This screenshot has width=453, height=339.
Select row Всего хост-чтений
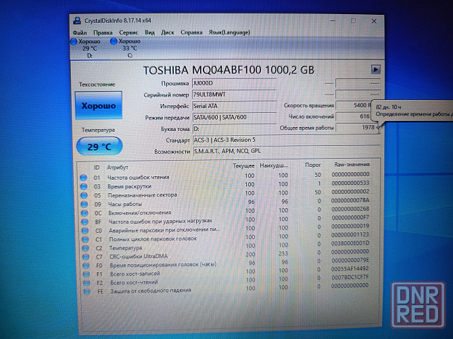click(226, 280)
